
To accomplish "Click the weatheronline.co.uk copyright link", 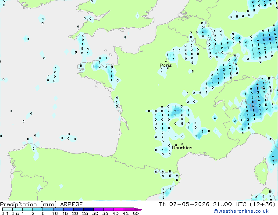I will coord(241,211).
